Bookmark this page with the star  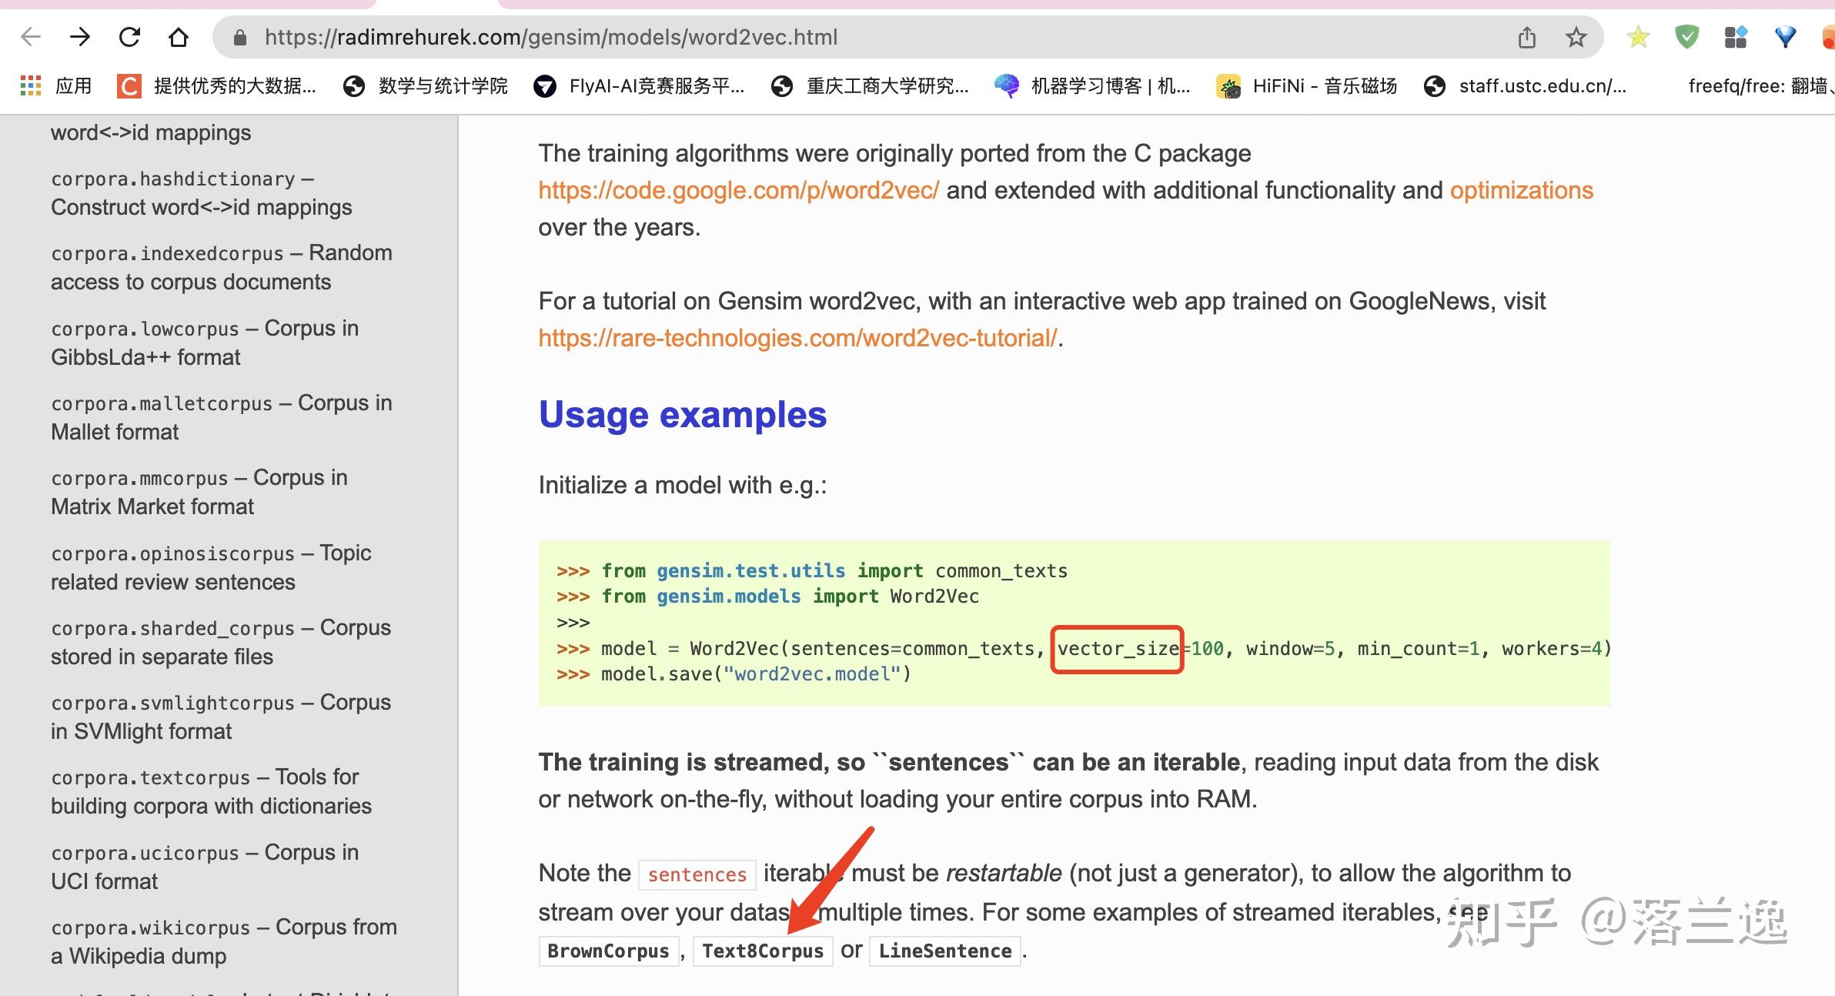(x=1576, y=36)
